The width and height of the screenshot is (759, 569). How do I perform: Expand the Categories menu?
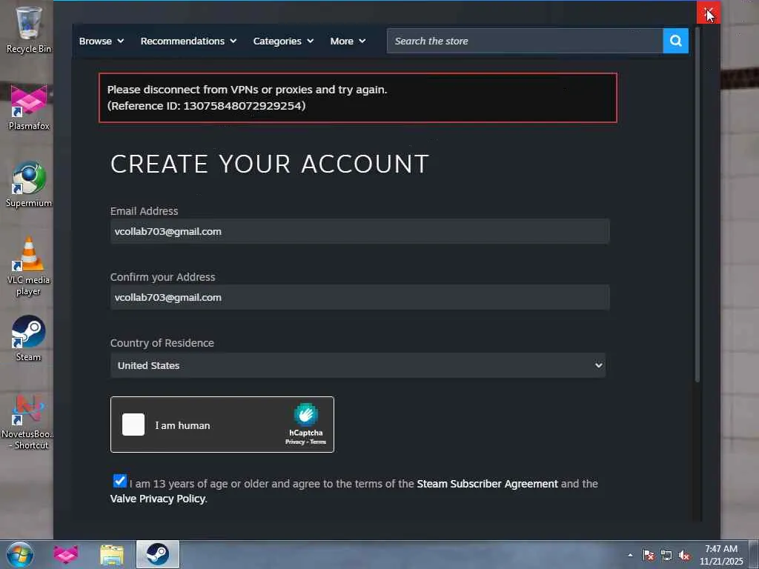283,41
